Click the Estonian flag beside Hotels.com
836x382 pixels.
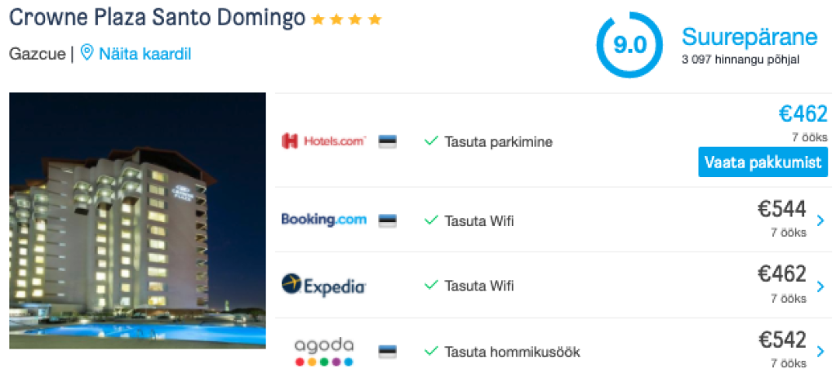click(x=387, y=141)
